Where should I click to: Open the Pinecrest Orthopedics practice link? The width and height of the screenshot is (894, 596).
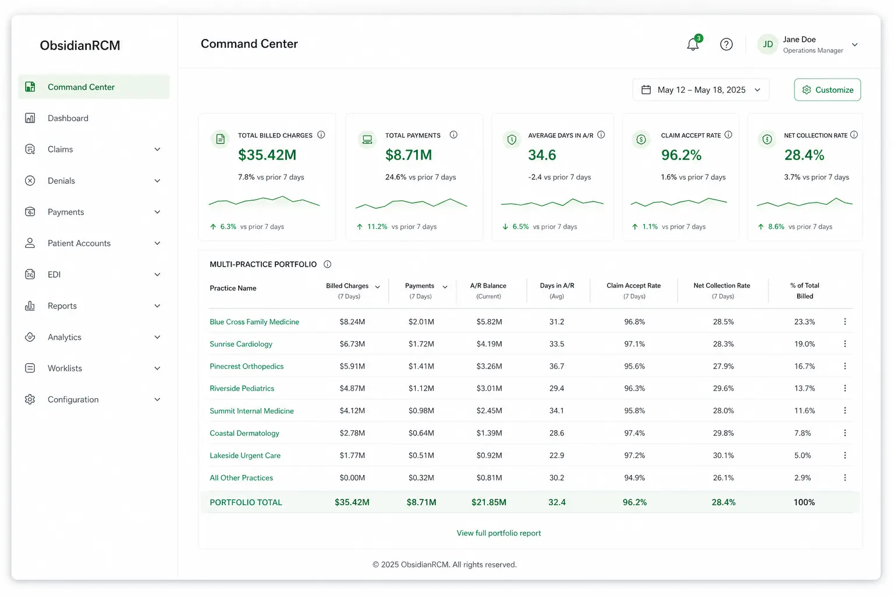tap(247, 366)
